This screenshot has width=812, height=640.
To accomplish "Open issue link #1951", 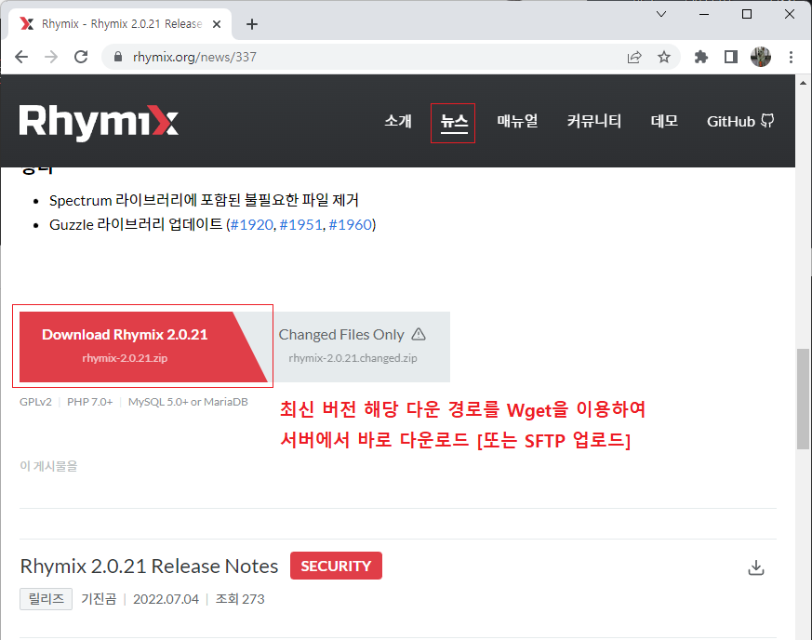I will 300,225.
